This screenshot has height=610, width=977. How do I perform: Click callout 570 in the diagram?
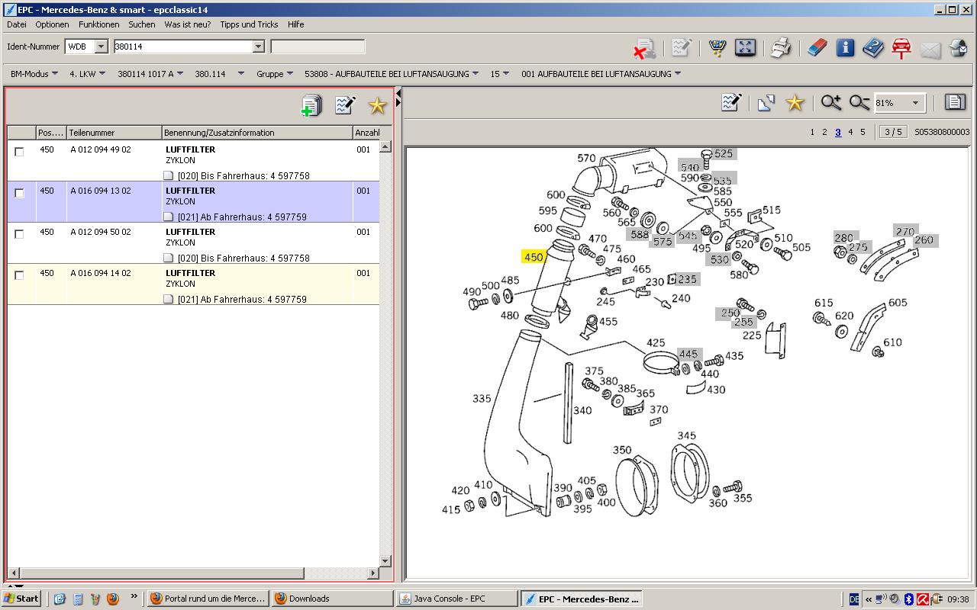pyautogui.click(x=586, y=159)
